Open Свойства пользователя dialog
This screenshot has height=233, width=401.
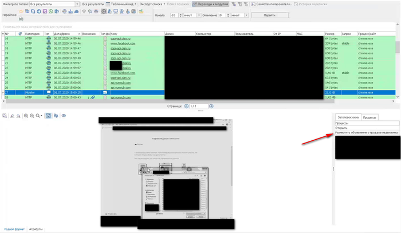(x=272, y=4)
